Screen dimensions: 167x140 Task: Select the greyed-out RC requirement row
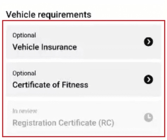click(84, 117)
